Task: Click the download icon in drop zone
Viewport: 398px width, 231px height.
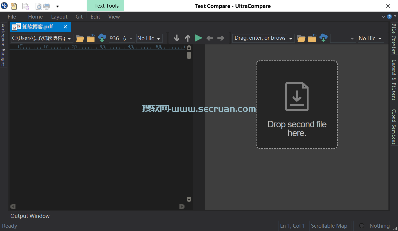Action: 297,96
